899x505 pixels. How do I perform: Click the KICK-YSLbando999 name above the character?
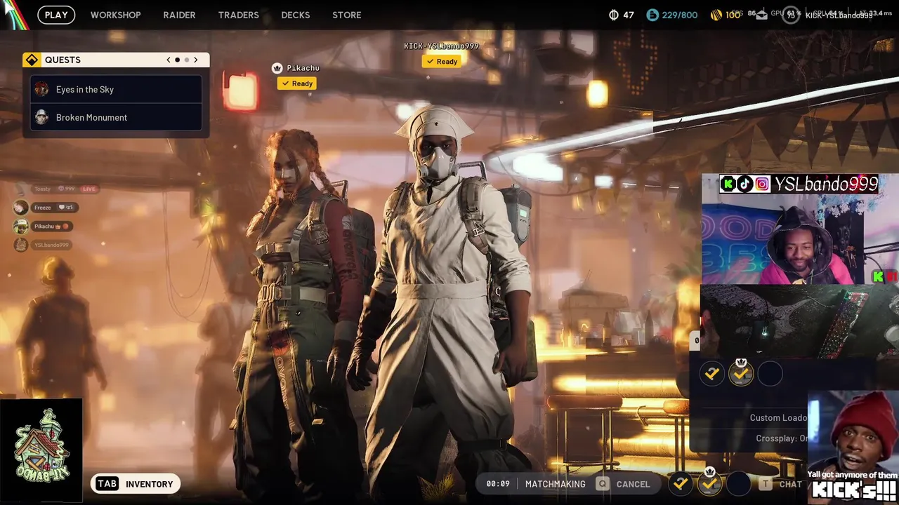[441, 46]
